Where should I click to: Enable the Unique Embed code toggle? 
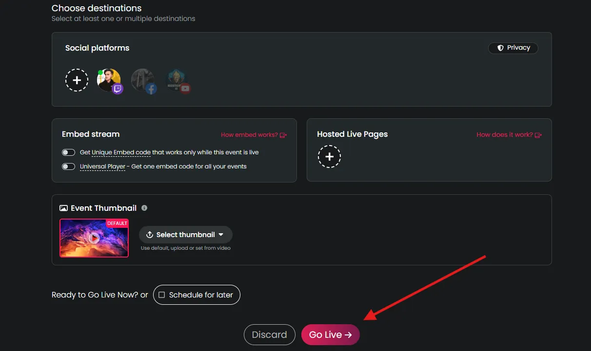pos(68,152)
